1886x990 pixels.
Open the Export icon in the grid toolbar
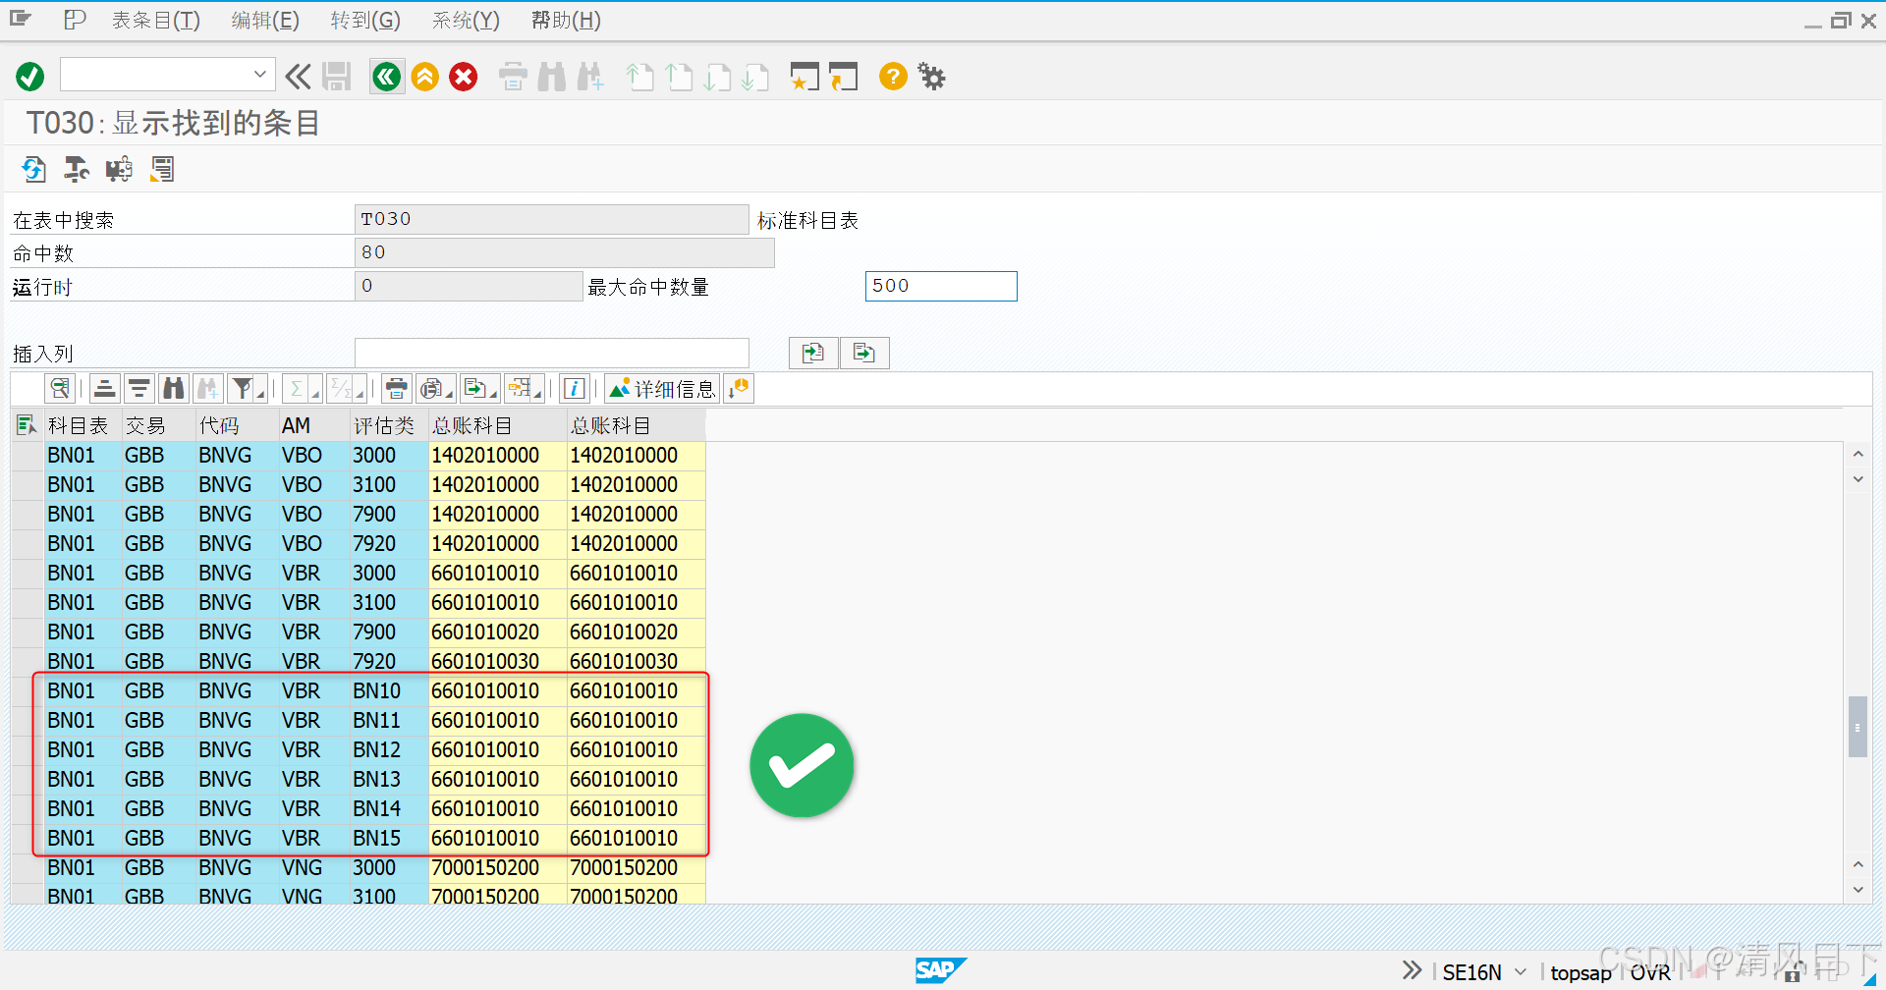tap(474, 388)
